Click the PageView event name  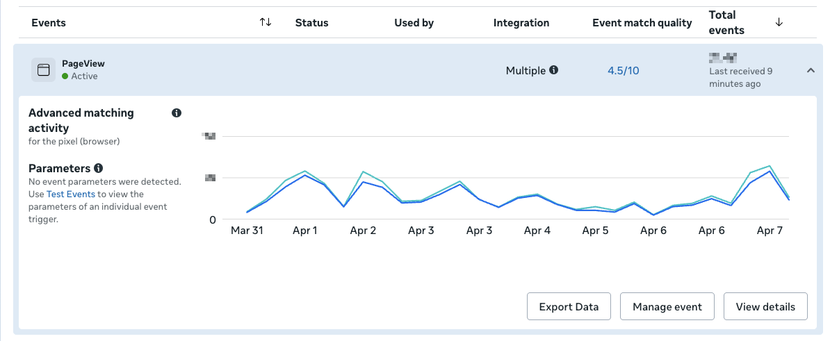tap(83, 63)
